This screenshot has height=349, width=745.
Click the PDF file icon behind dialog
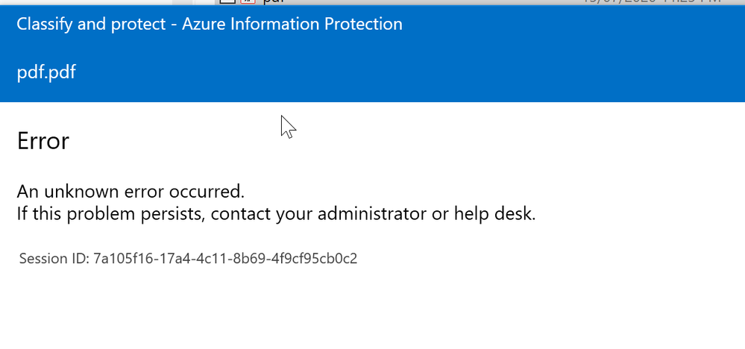(247, 3)
